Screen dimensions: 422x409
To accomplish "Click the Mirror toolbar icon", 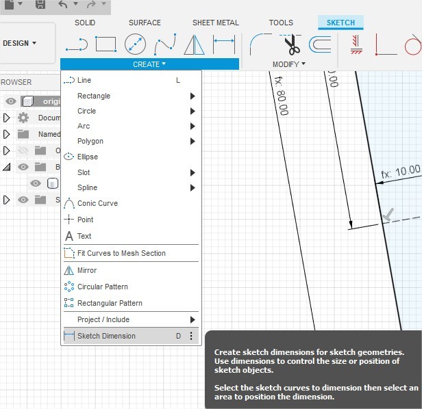I will 195,45.
